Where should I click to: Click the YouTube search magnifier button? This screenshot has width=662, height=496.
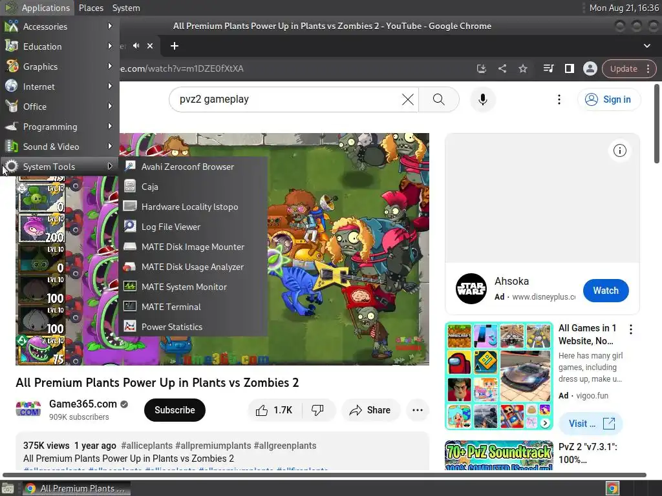pos(439,99)
